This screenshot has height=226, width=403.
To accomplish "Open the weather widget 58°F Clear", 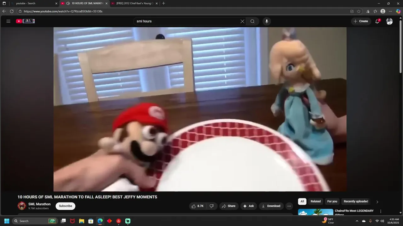I will 328,221.
